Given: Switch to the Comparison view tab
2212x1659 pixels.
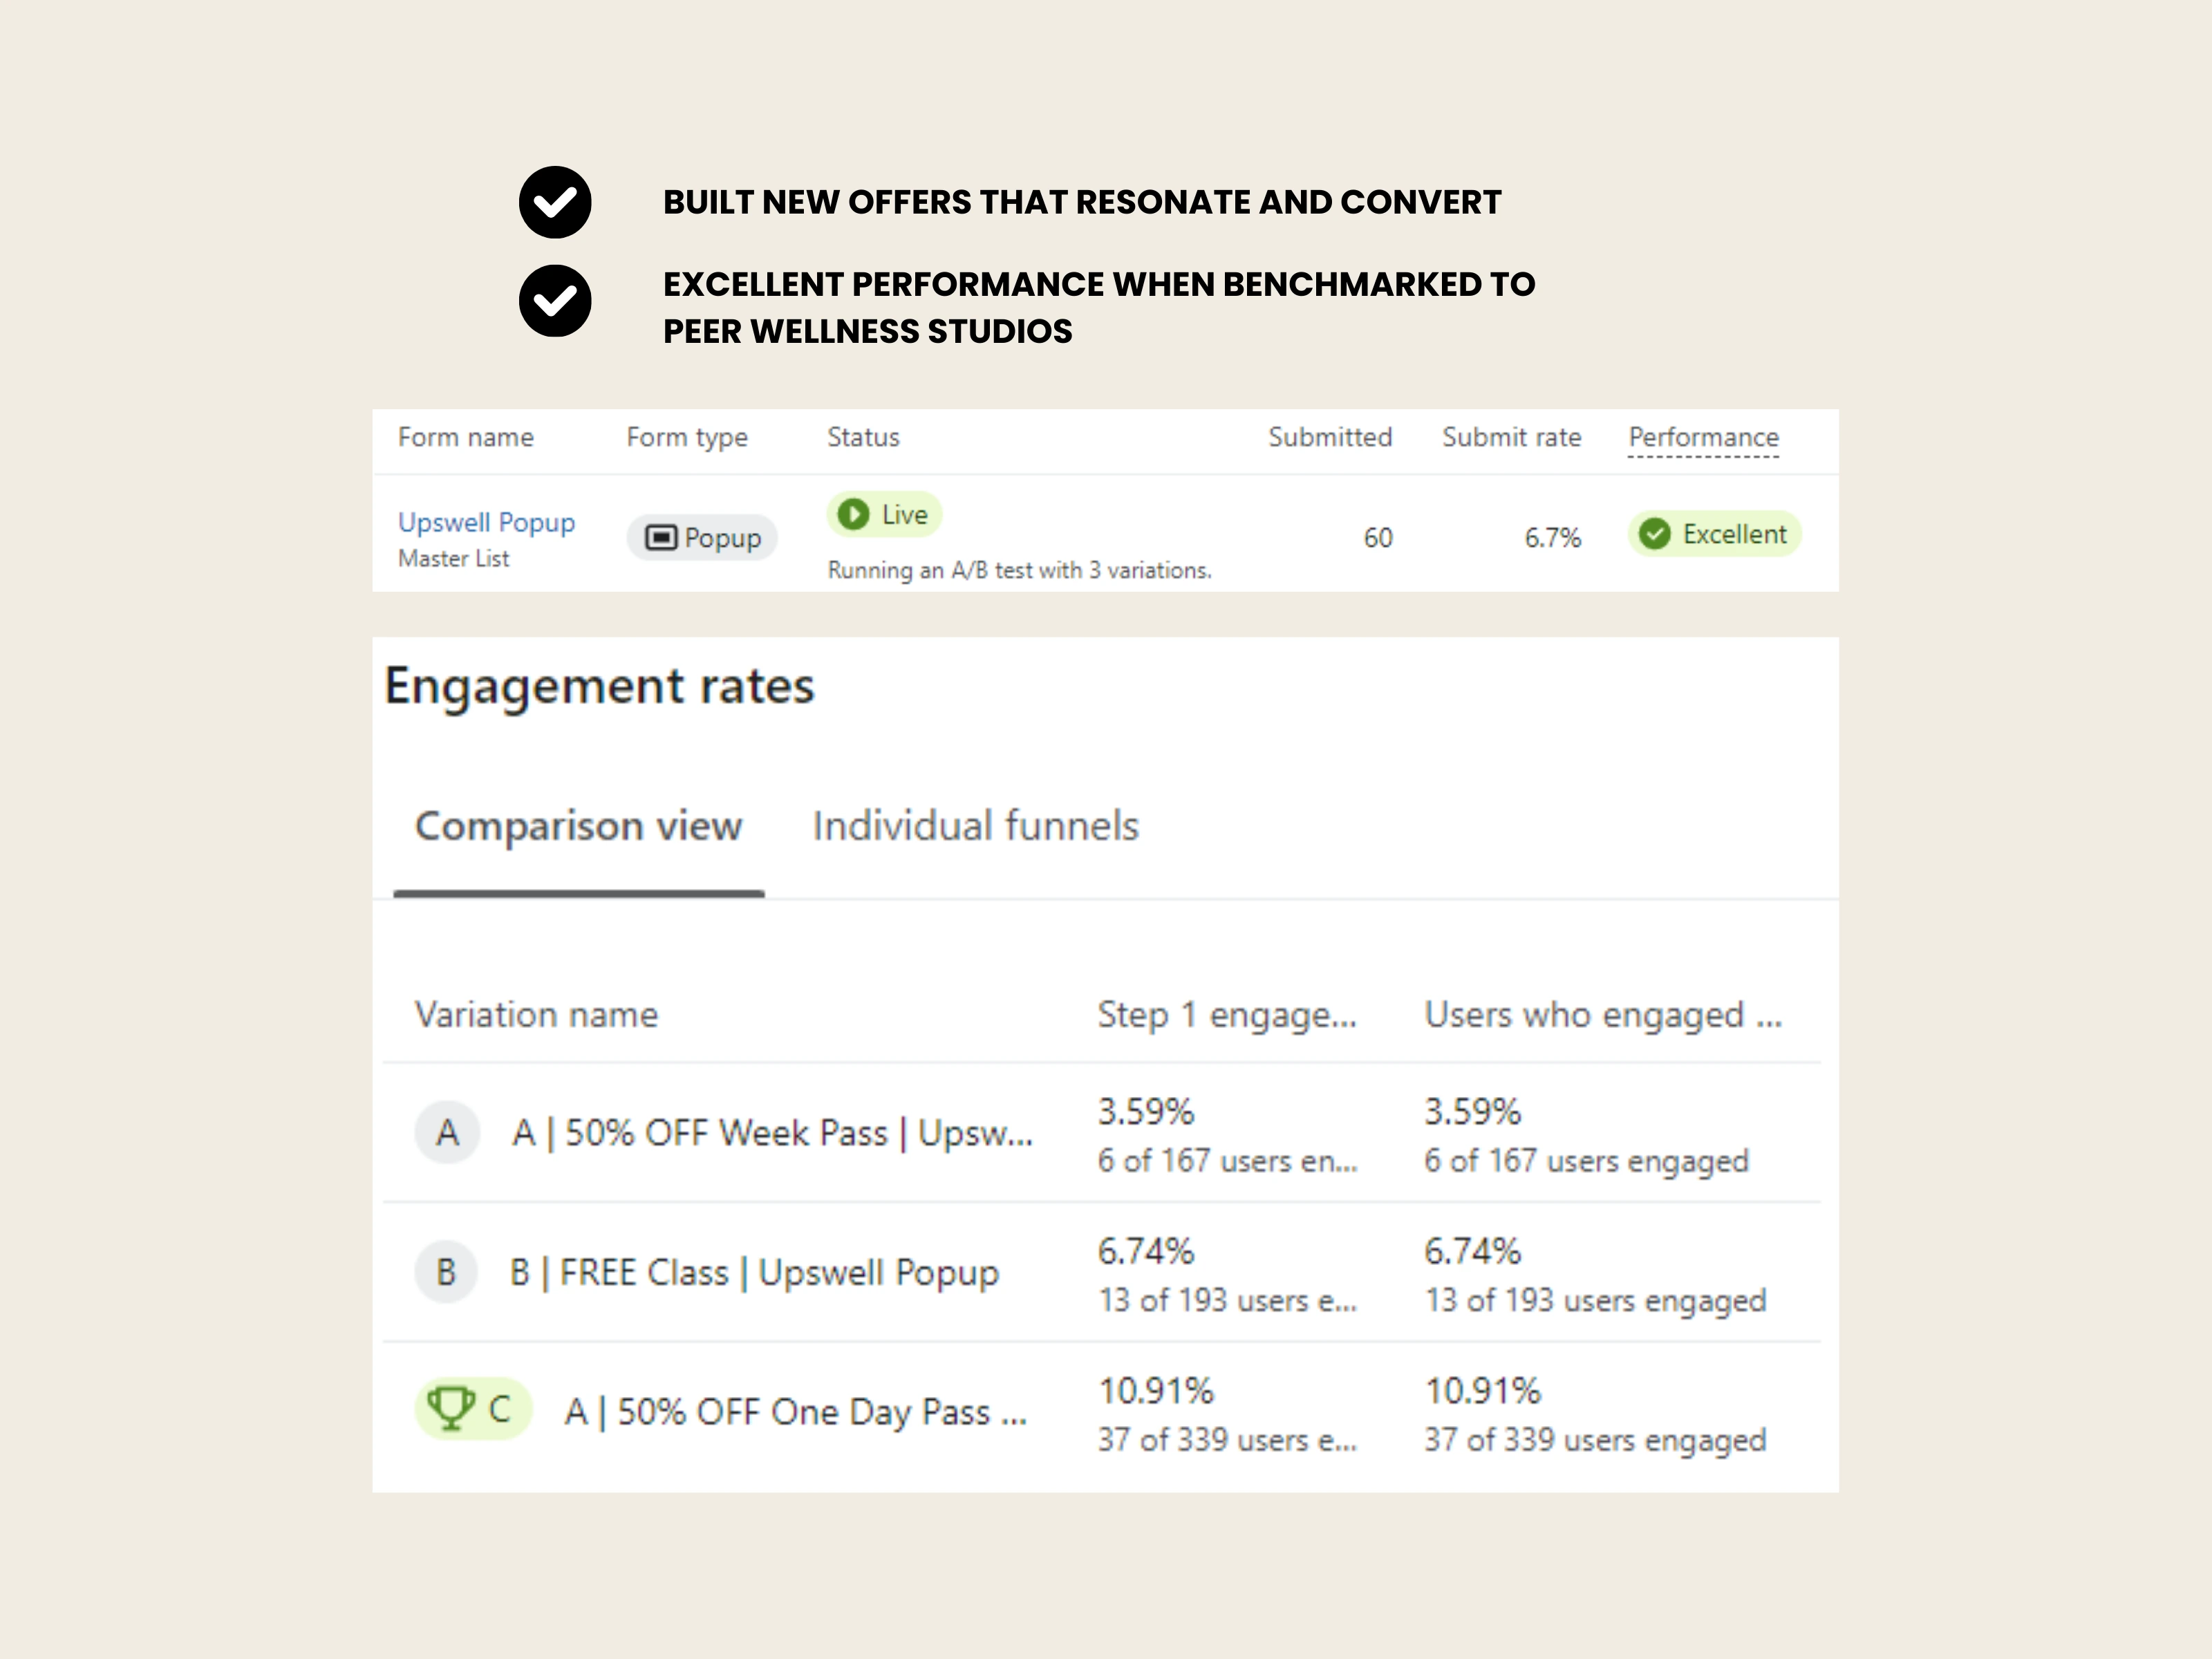Looking at the screenshot, I should 578,826.
